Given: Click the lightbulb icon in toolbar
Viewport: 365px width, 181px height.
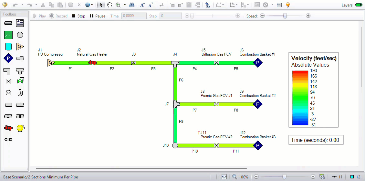Looking at the screenshot, I should click(288, 5).
